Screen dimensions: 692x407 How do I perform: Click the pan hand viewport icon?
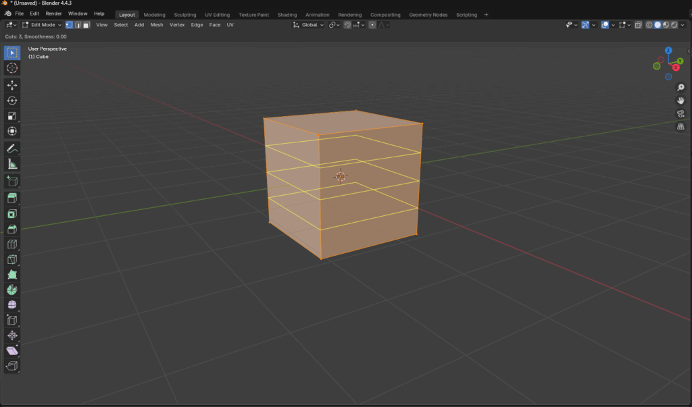coord(681,101)
